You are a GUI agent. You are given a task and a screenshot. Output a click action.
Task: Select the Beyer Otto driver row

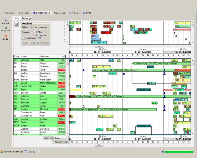pyautogui.click(x=39, y=89)
